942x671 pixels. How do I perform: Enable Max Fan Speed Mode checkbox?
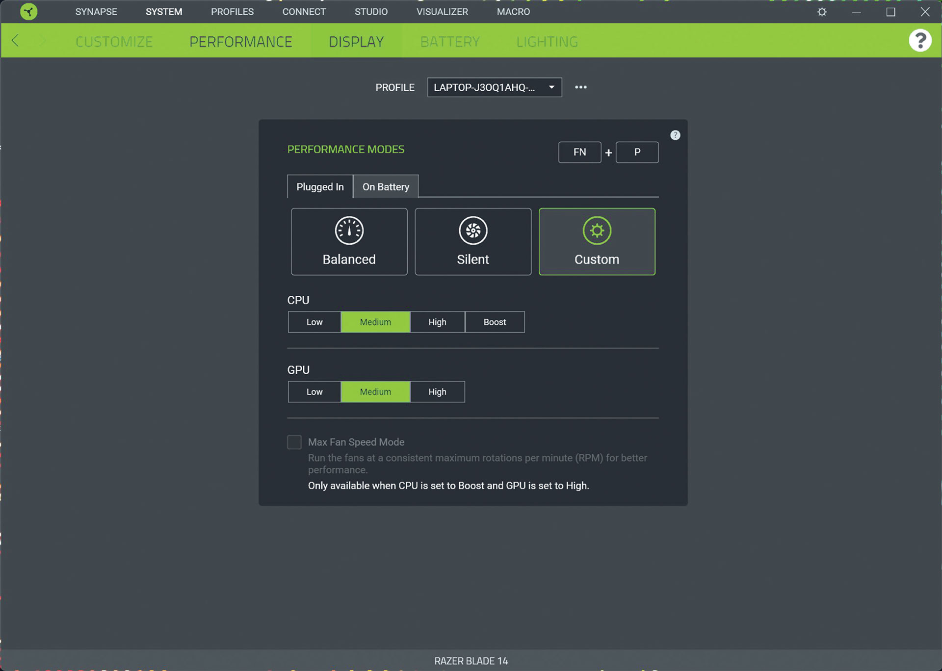294,442
